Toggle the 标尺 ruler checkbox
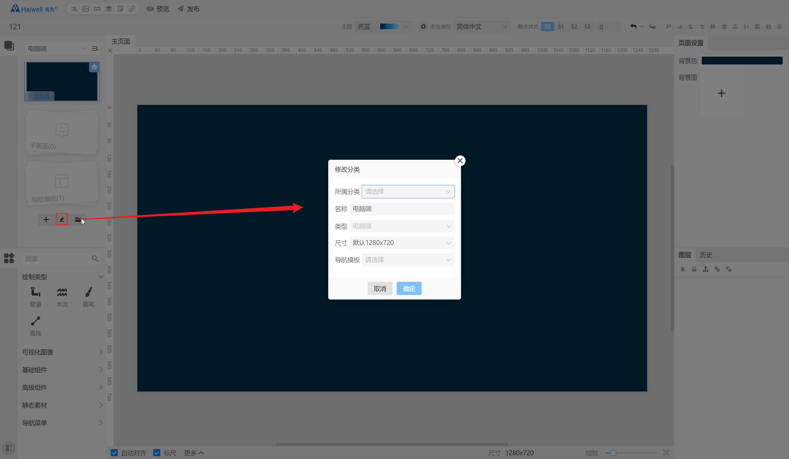This screenshot has height=459, width=789. [157, 453]
